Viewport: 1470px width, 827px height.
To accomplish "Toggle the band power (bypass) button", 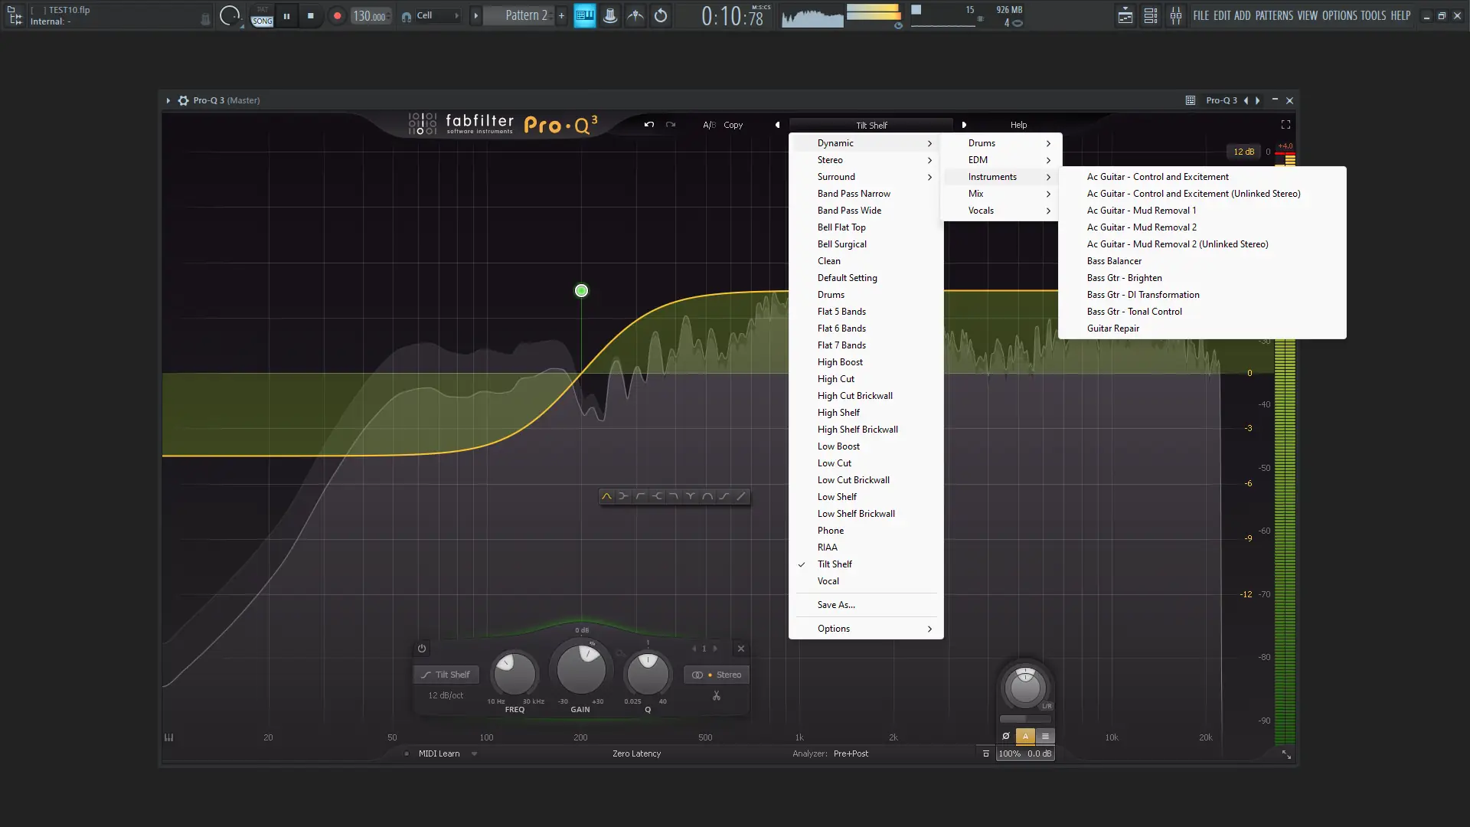I will (x=422, y=649).
